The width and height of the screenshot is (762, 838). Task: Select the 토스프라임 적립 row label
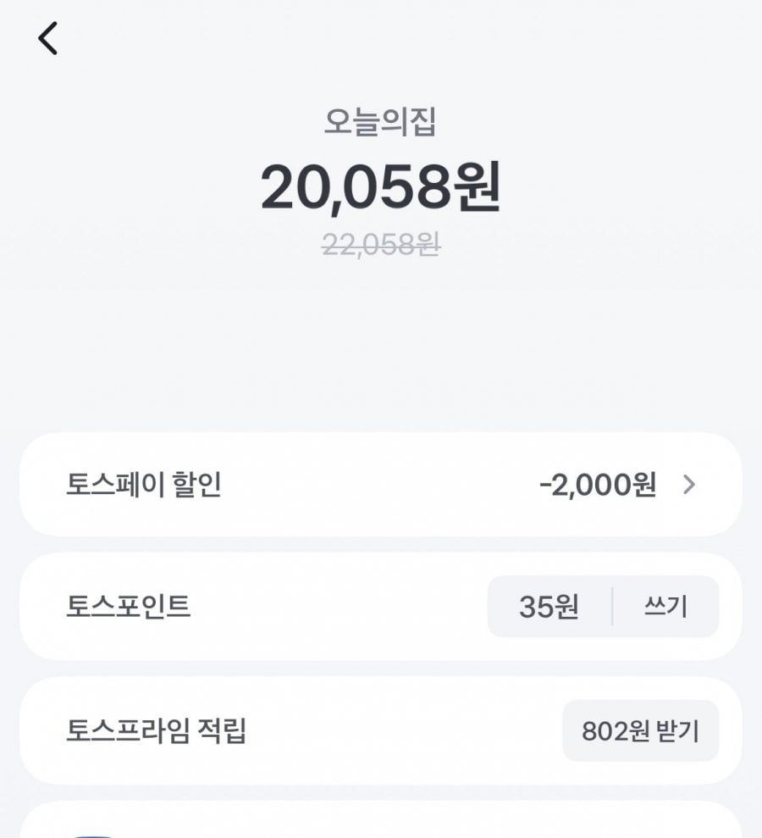coord(156,730)
